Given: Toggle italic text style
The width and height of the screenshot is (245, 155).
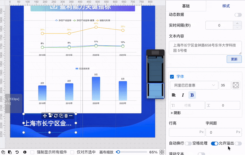Looking at the screenshot, I should 183,95.
